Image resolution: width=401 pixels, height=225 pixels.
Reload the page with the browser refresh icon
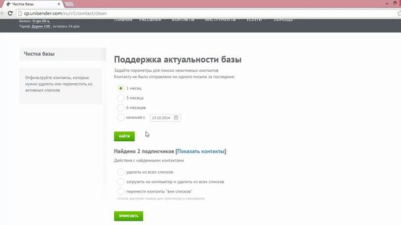point(10,13)
